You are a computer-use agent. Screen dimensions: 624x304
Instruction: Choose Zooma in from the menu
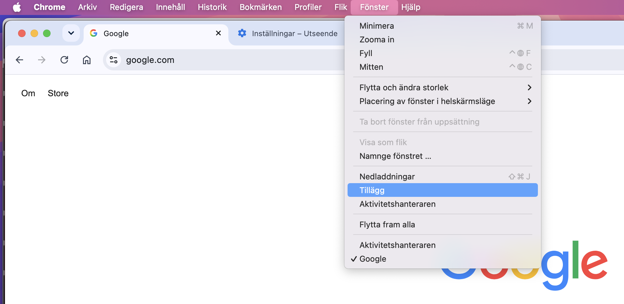tap(442, 40)
